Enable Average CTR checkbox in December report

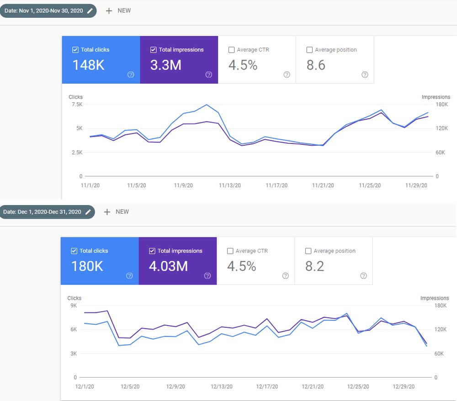tap(230, 251)
